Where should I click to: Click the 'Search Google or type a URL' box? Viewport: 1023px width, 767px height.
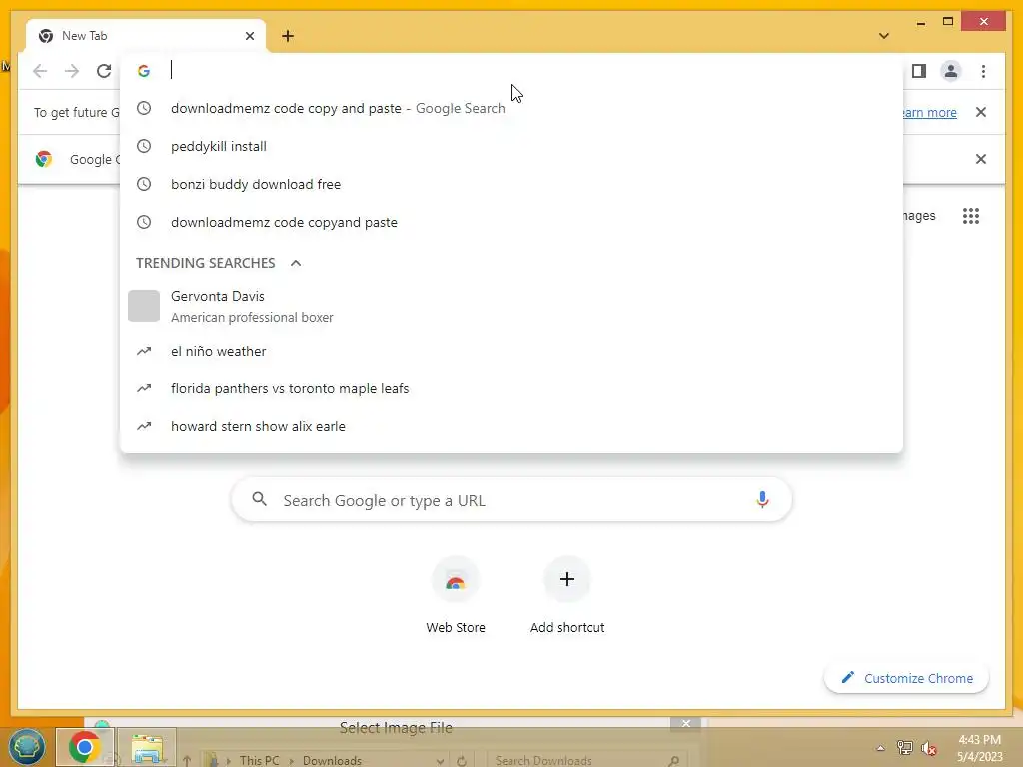511,501
